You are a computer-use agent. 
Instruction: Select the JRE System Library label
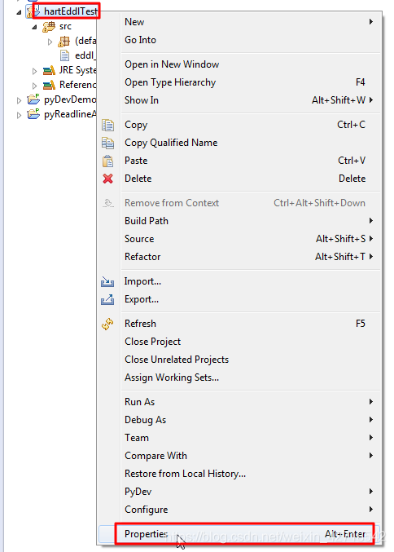coord(77,70)
